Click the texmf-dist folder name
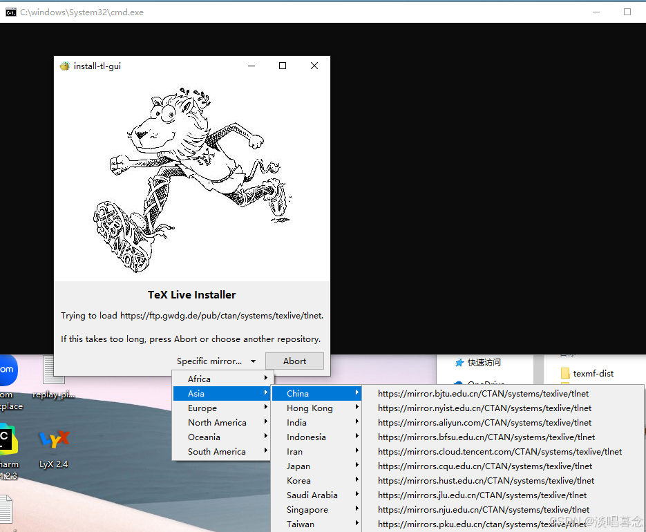Viewport: 646px width, 532px height. [x=593, y=373]
